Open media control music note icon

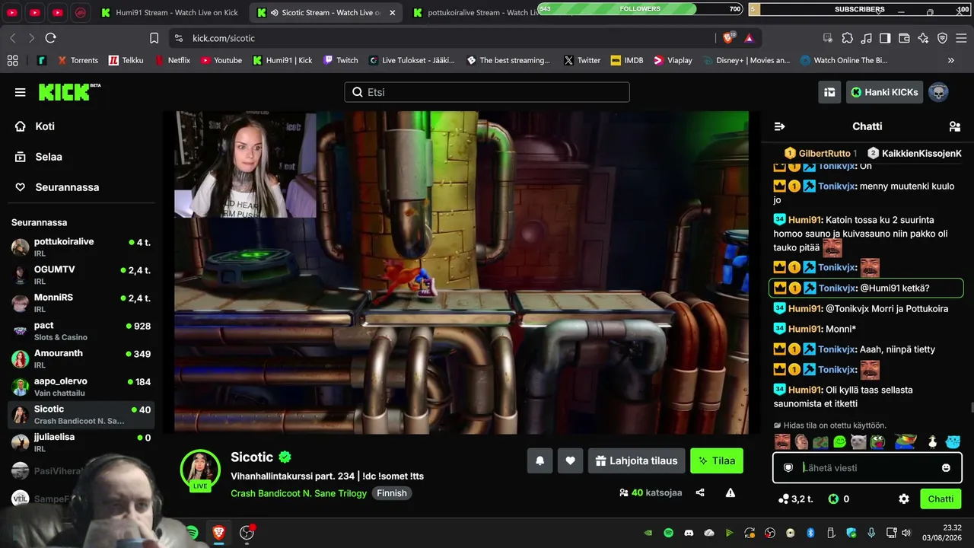866,38
